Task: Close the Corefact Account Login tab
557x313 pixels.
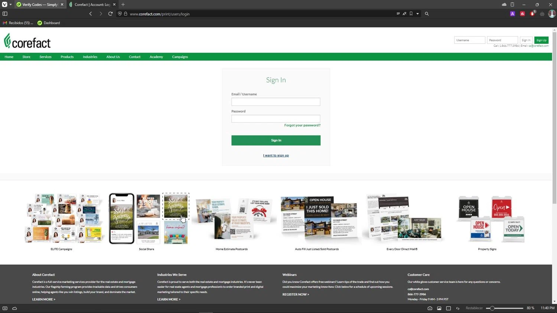Action: [x=114, y=4]
